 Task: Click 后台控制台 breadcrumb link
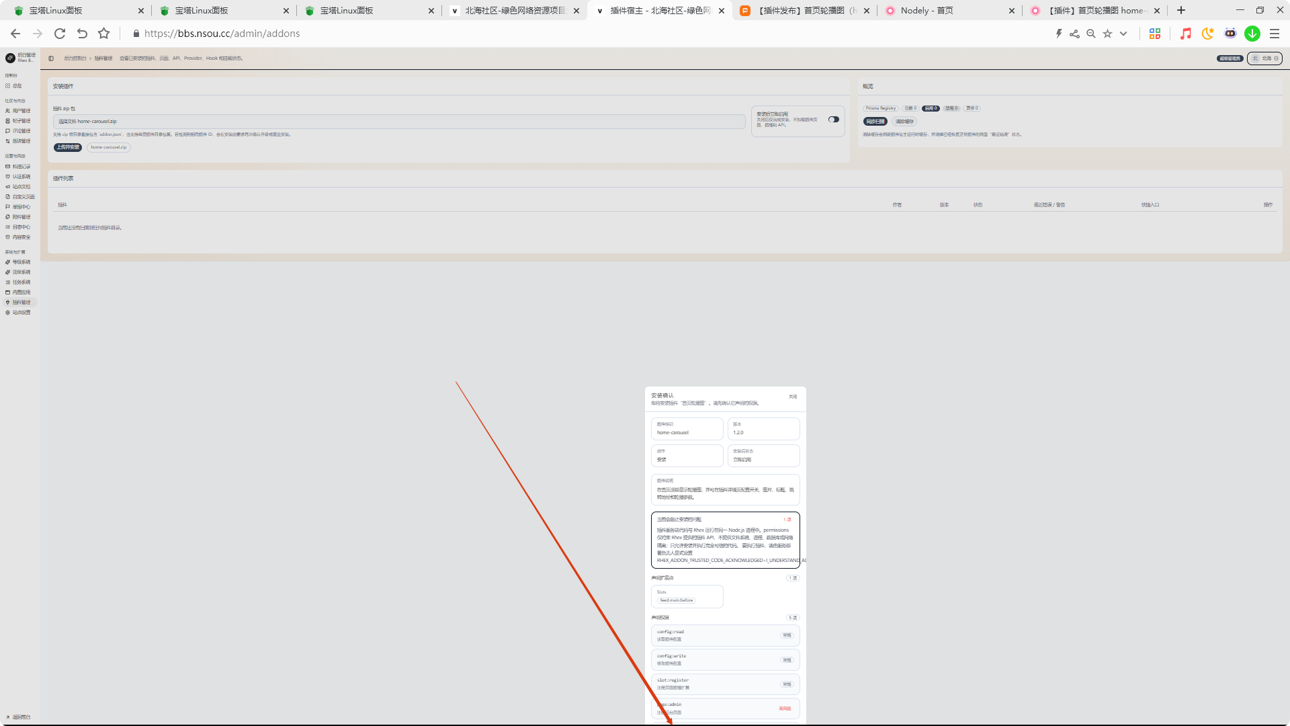point(75,58)
